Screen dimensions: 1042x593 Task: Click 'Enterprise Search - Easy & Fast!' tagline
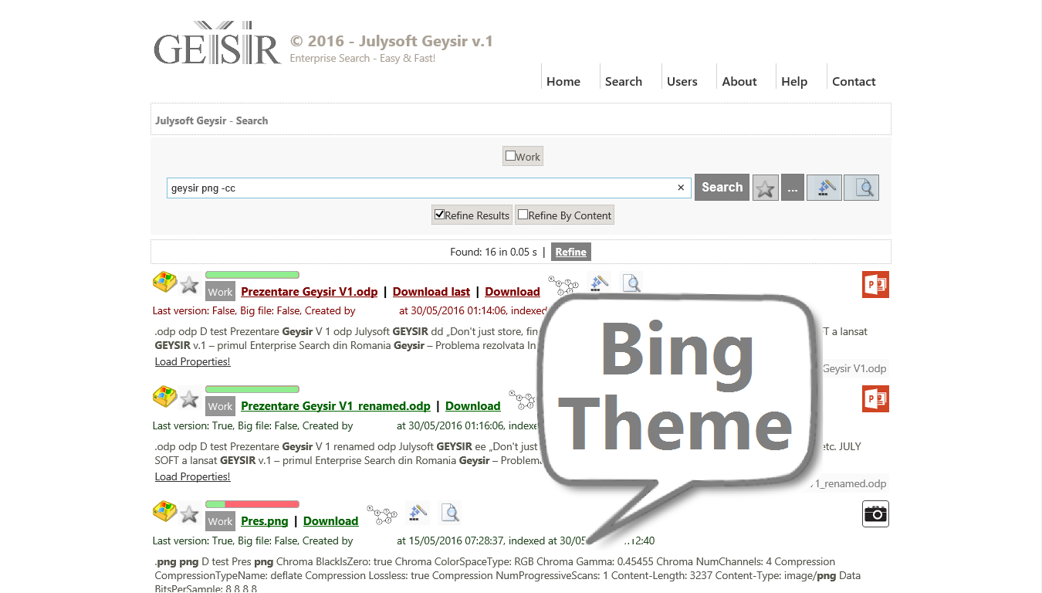click(363, 59)
